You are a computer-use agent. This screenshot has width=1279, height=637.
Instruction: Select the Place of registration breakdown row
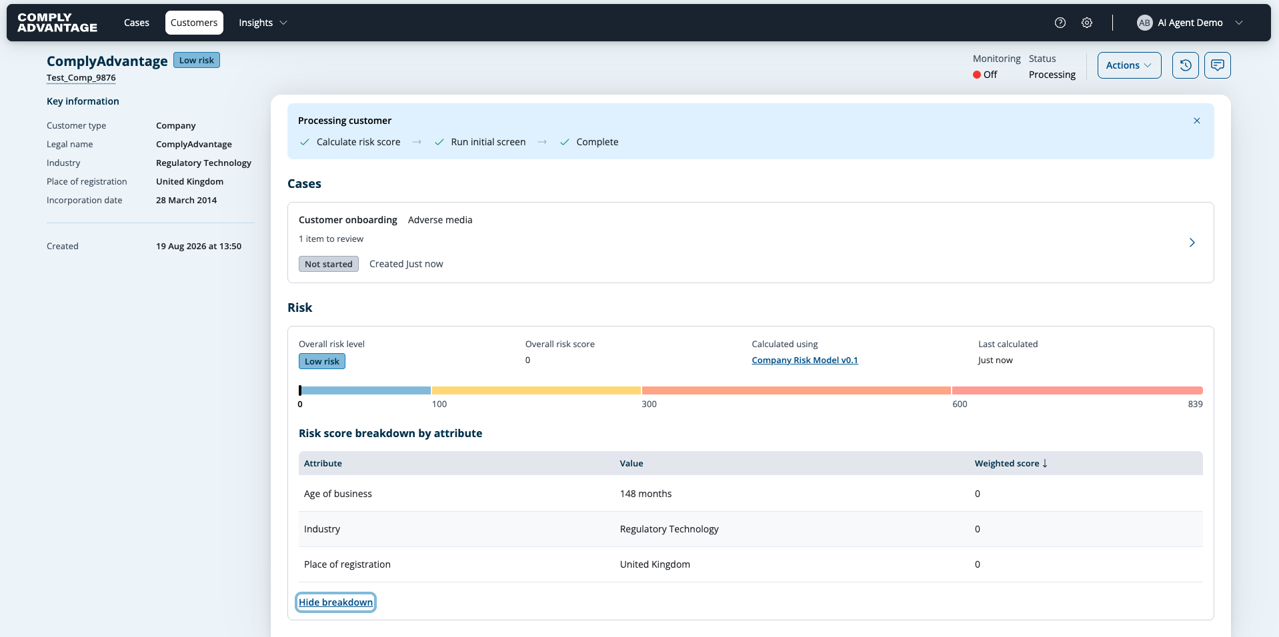click(x=751, y=564)
